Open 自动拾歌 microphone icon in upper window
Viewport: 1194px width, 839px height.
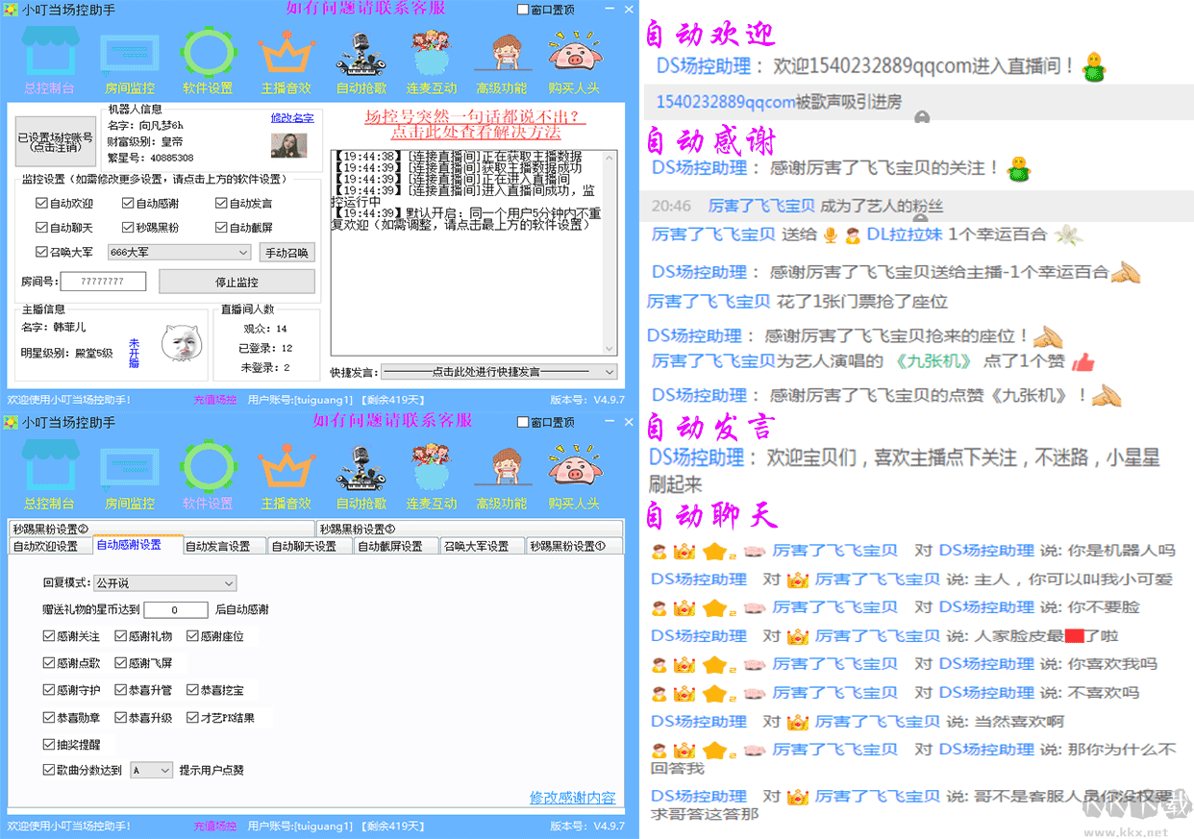[361, 60]
